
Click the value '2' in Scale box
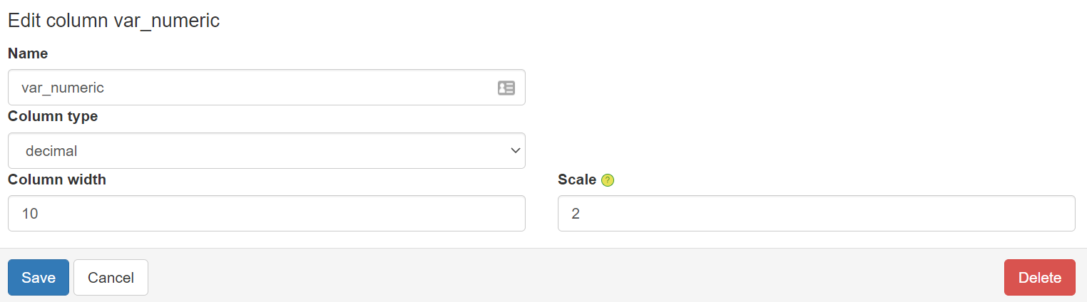[576, 214]
